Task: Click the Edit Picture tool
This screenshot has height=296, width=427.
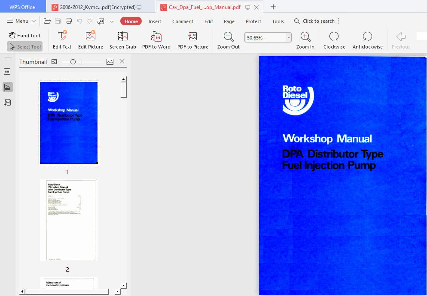Action: pyautogui.click(x=90, y=40)
